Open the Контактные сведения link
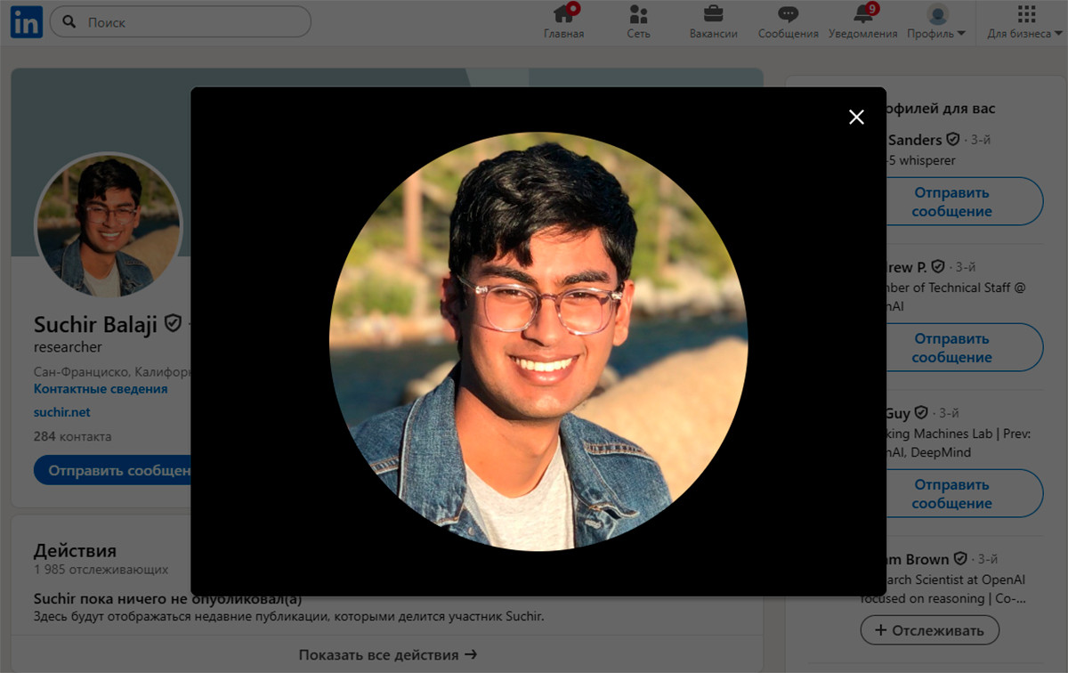The image size is (1068, 673). [x=101, y=389]
